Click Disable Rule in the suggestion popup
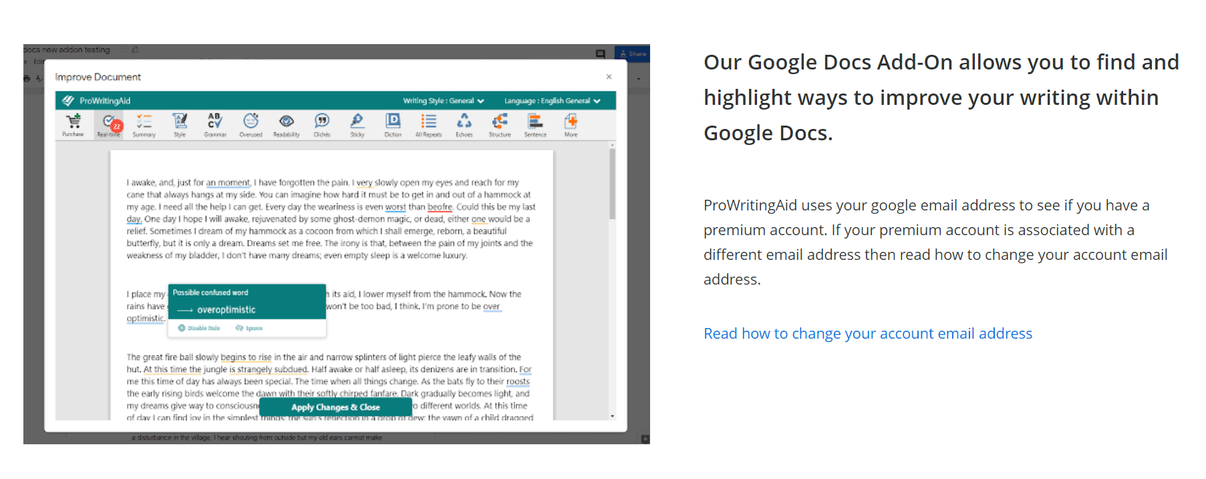This screenshot has width=1206, height=479. [200, 328]
